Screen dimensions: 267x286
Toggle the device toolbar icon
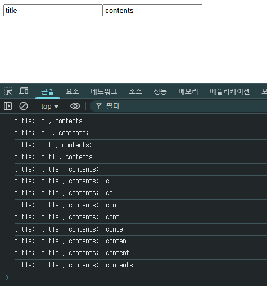24,91
